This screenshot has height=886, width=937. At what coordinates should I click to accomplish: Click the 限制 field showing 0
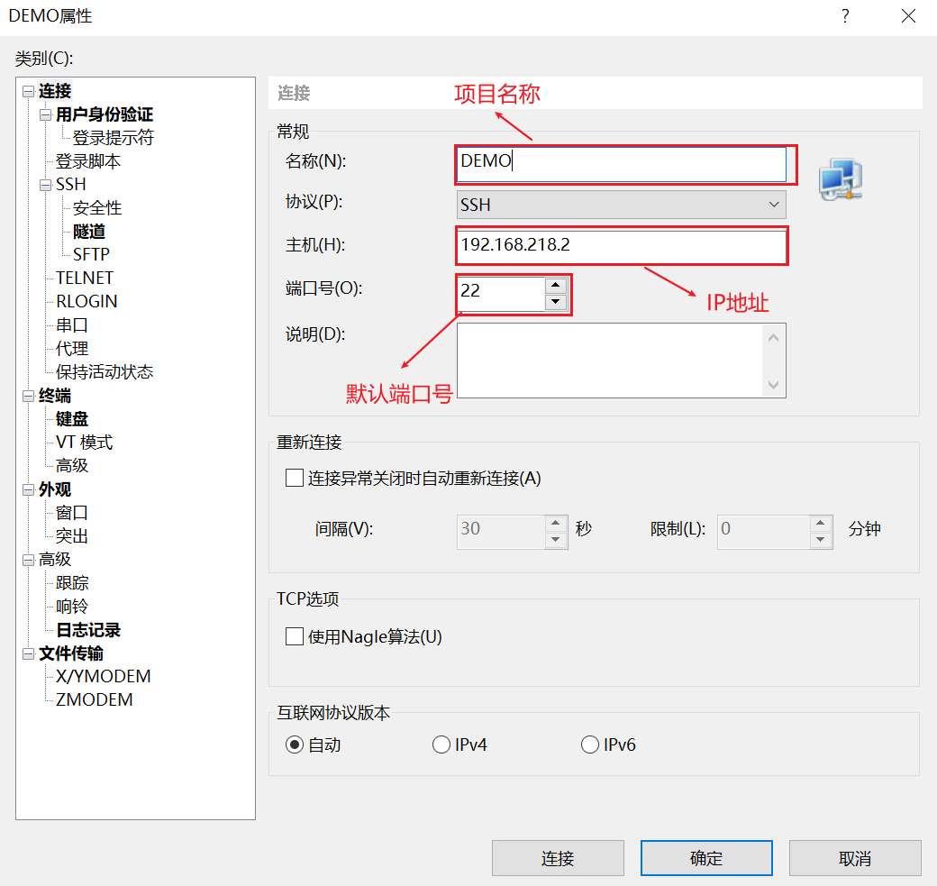[764, 532]
